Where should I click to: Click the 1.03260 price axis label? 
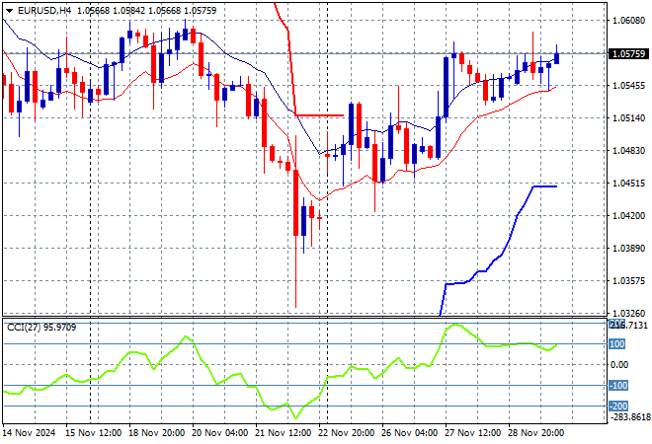pos(628,313)
